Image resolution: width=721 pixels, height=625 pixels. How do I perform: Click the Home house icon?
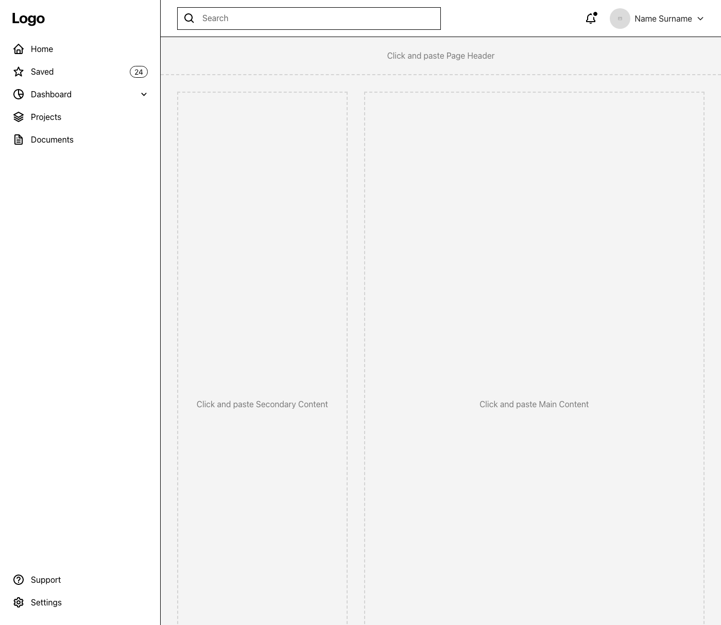pyautogui.click(x=19, y=49)
